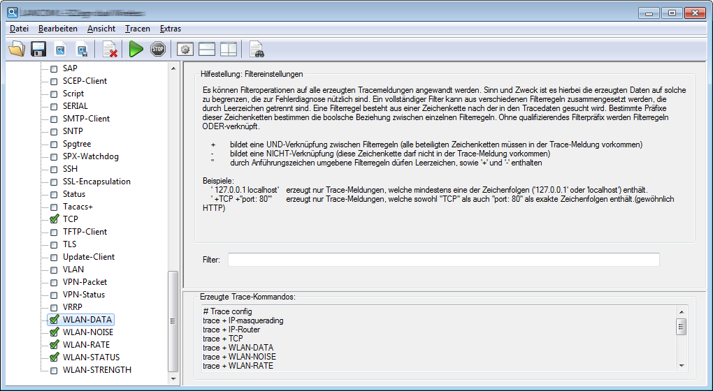Image resolution: width=713 pixels, height=391 pixels.
Task: Uncheck the WLAN-DATA trace checkbox
Action: pyautogui.click(x=54, y=320)
